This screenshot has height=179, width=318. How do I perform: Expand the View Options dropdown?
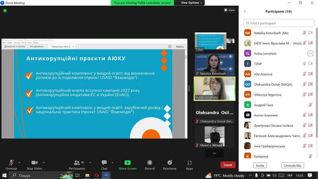point(192,3)
